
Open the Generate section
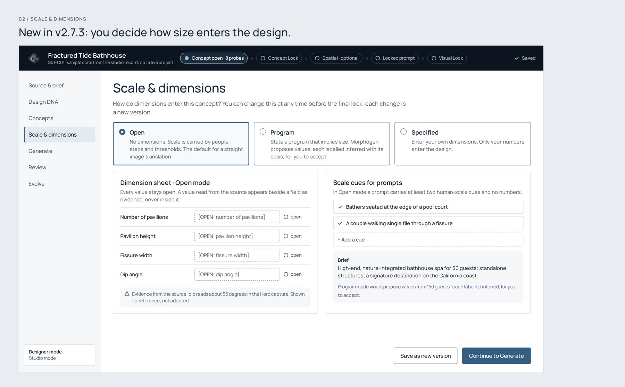point(59,151)
